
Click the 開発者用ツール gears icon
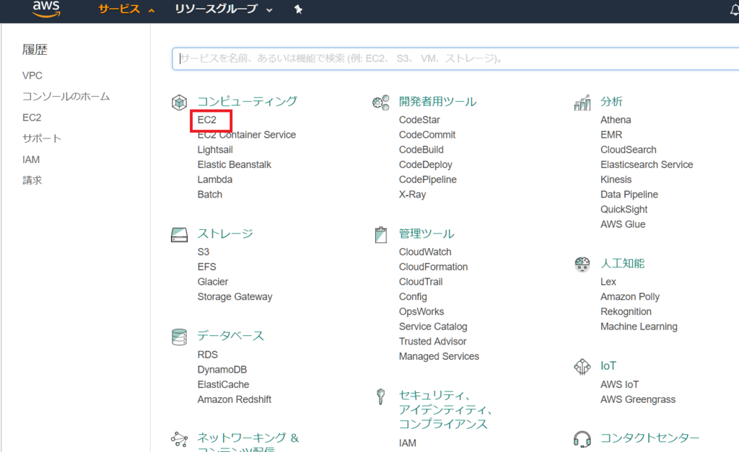tap(381, 102)
